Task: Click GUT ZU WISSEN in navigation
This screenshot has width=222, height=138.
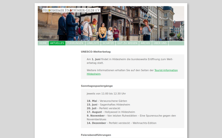Action: click(127, 43)
